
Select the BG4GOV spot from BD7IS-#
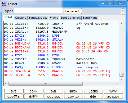56,51
